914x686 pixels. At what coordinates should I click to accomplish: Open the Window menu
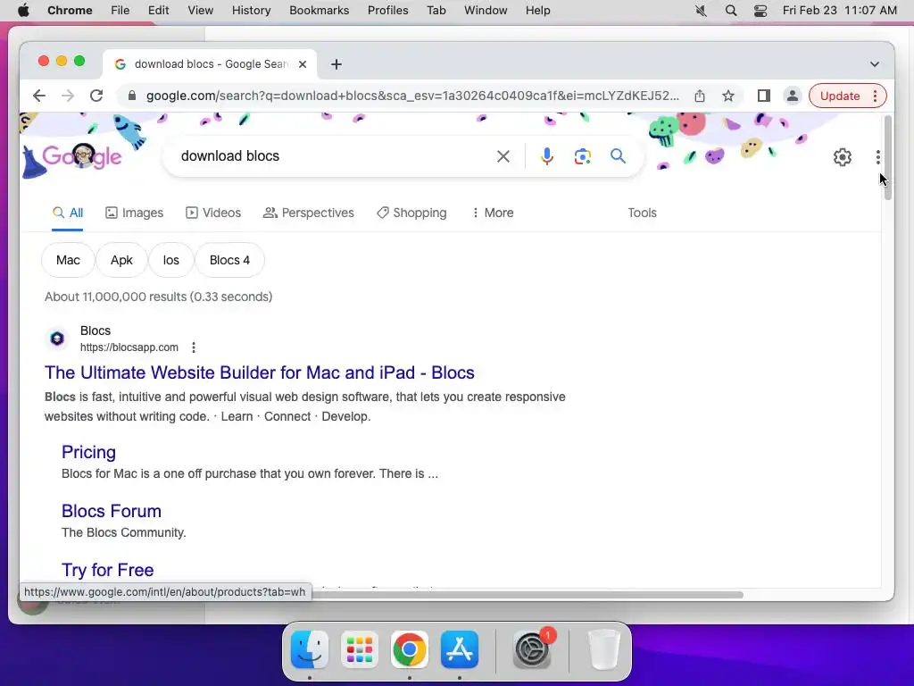[486, 11]
